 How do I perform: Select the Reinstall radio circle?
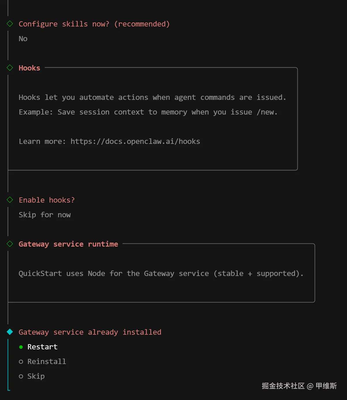pyautogui.click(x=21, y=362)
